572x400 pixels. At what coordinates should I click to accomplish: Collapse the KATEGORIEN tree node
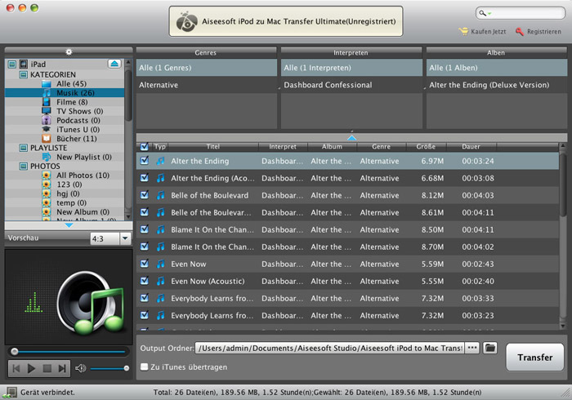(x=24, y=74)
